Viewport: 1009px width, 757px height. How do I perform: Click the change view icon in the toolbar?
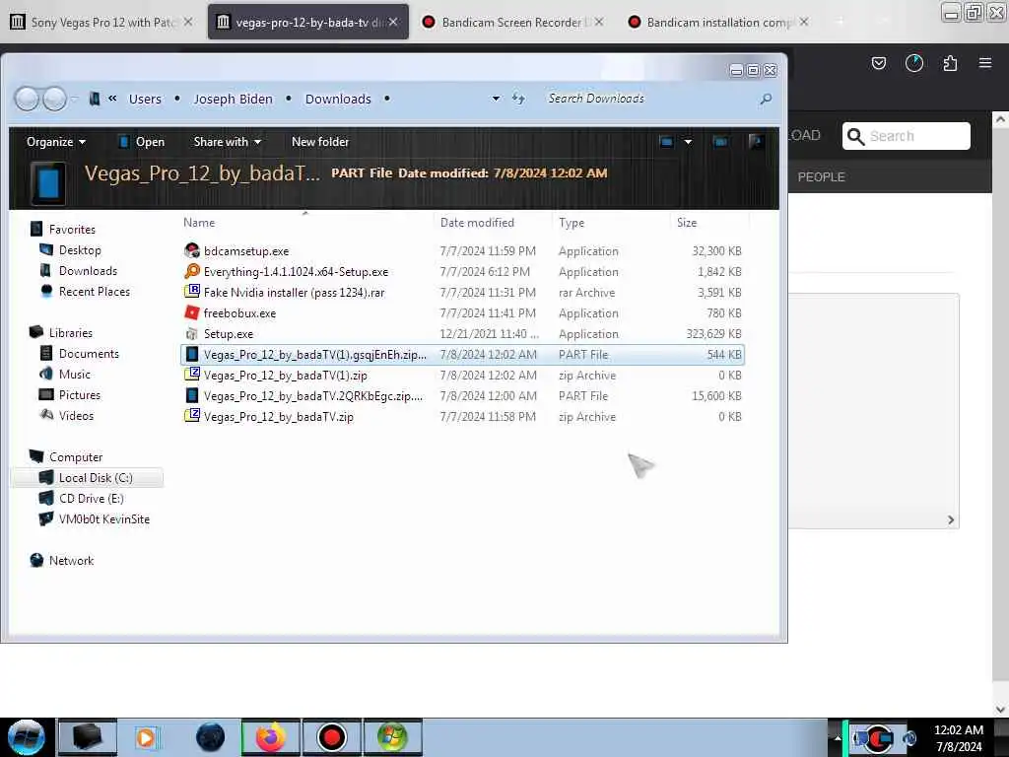pos(667,142)
